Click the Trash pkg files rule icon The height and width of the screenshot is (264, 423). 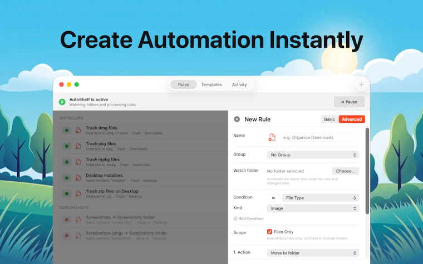tap(78, 146)
